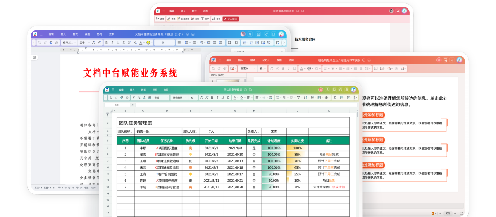Toggle Italic in the spreadsheet toolbar

(x=218, y=98)
